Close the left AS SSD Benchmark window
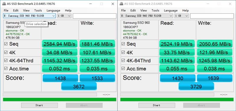The height and width of the screenshot is (111, 236). click(113, 4)
